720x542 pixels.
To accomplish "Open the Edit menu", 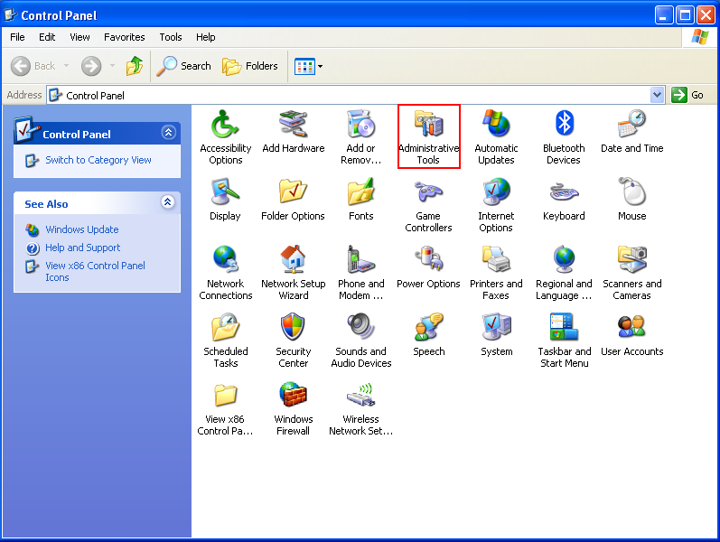I will [47, 37].
